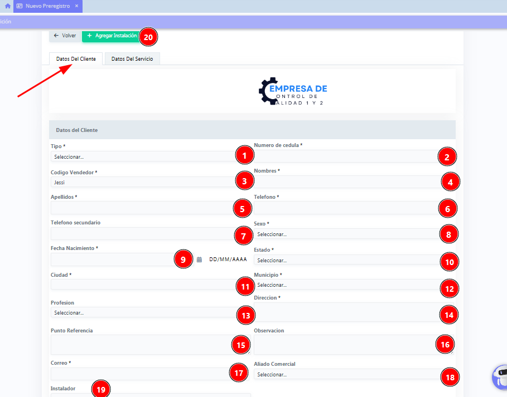Open the calendar picker for Fecha Nacimiento
The image size is (507, 397).
(199, 259)
